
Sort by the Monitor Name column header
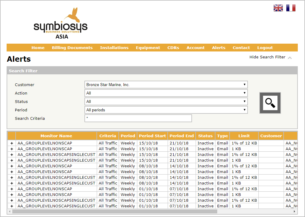tap(56, 136)
